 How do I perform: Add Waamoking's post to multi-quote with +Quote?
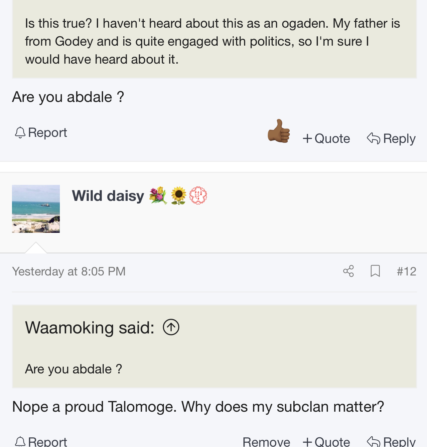tap(326, 139)
